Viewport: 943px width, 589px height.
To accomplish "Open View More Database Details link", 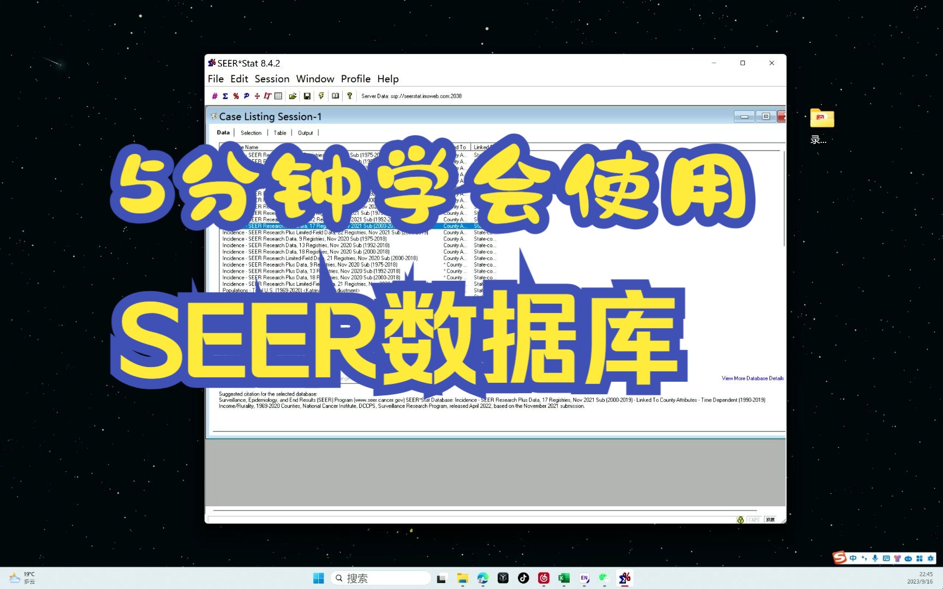I will coord(753,378).
